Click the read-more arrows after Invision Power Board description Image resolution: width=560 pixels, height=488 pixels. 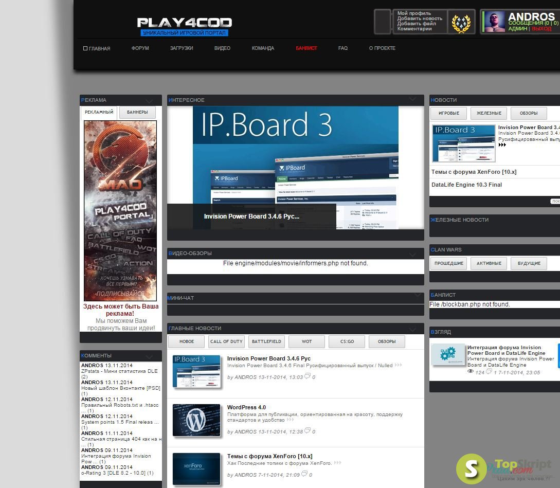[x=399, y=365]
